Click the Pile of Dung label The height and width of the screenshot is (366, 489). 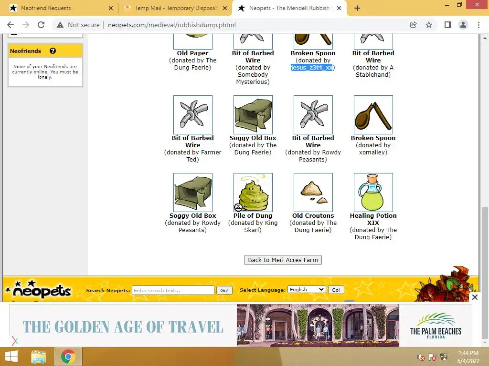click(x=253, y=215)
